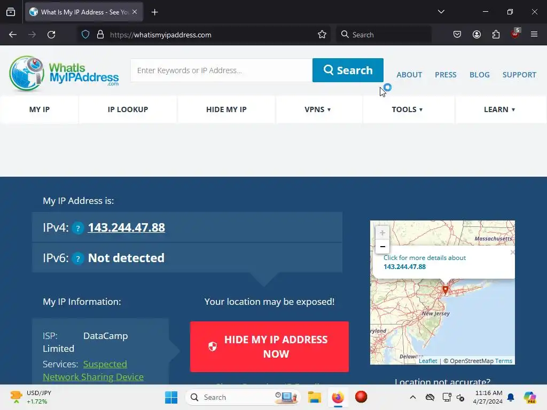547x410 pixels.
Task: Open the Windows Start menu
Action: pos(171,397)
